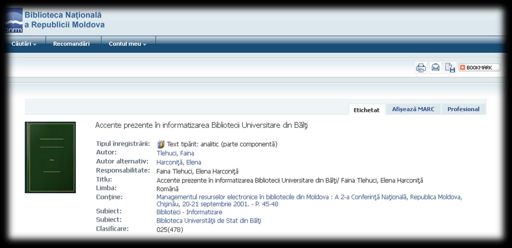This screenshot has height=248, width=512.
Task: Click the Conține field label
Action: point(109,197)
